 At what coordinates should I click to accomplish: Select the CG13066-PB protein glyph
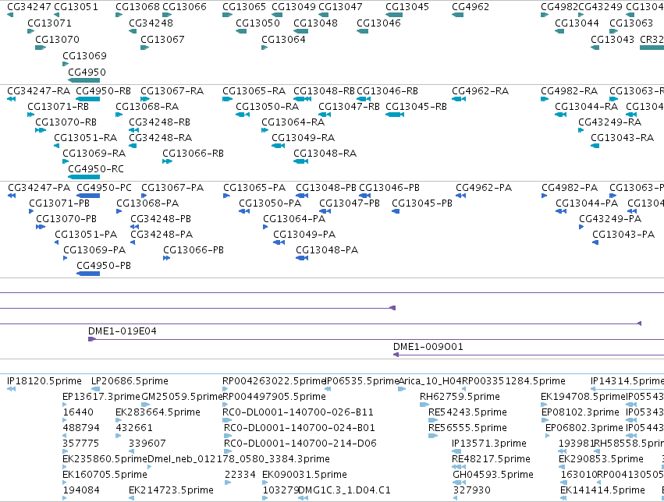pos(167,258)
